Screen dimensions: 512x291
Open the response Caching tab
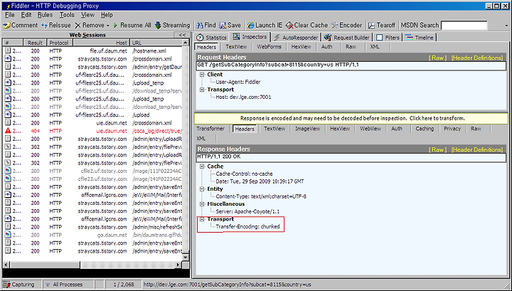pyautogui.click(x=425, y=129)
